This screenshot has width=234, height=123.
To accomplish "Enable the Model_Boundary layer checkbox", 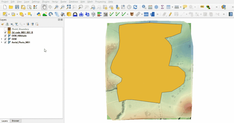I will point(5,29).
